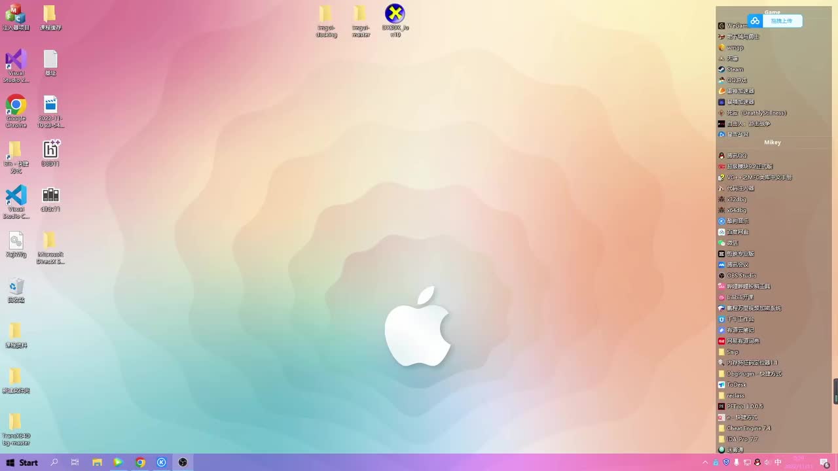Open the TransX64Dbg-master folder
The height and width of the screenshot is (471, 838).
tap(16, 428)
